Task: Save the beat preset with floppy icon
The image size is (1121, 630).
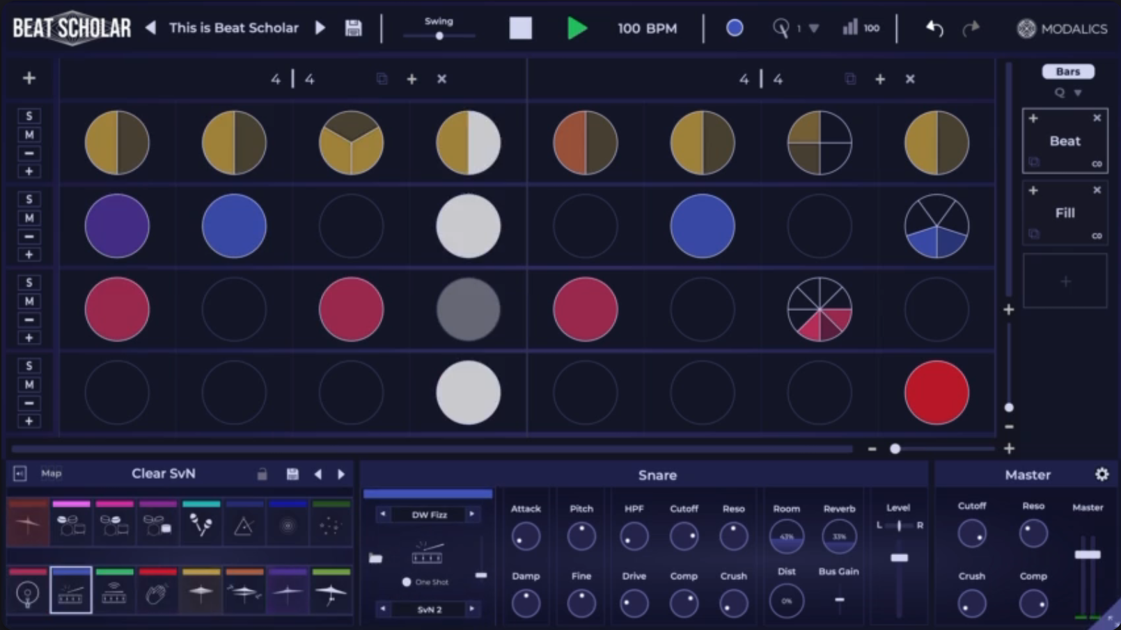Action: pos(353,29)
